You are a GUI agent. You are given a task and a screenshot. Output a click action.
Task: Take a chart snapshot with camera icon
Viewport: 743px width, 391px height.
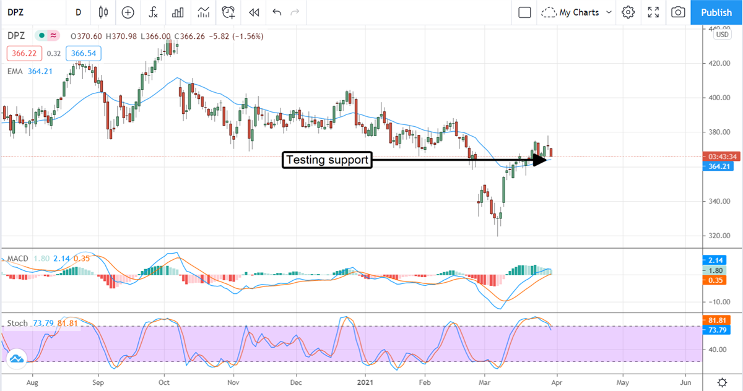[x=677, y=12]
